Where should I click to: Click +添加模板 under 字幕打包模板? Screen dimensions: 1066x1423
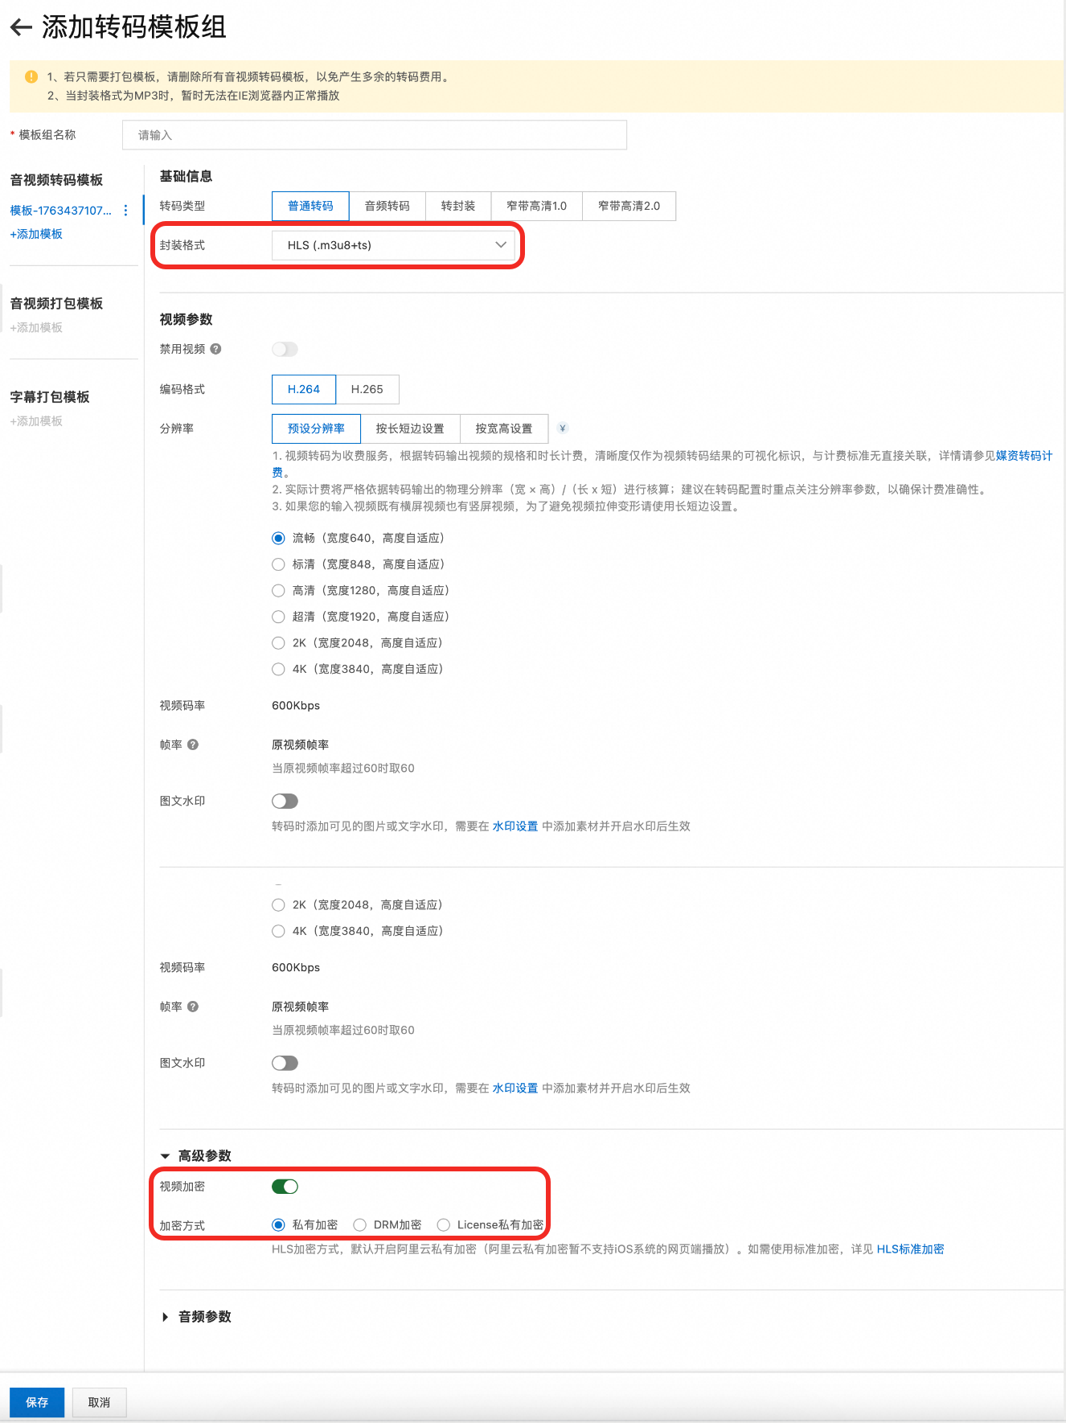point(36,421)
